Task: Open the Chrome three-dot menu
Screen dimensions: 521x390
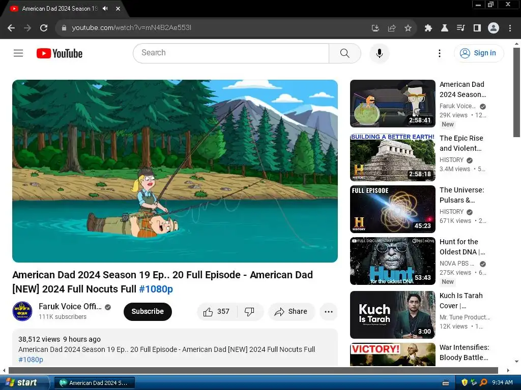Action: pos(510,28)
